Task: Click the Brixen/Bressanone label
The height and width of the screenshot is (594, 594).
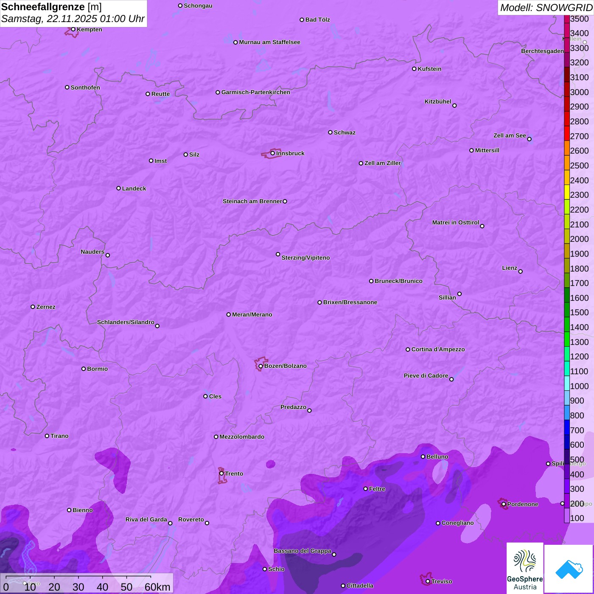Action: point(350,302)
